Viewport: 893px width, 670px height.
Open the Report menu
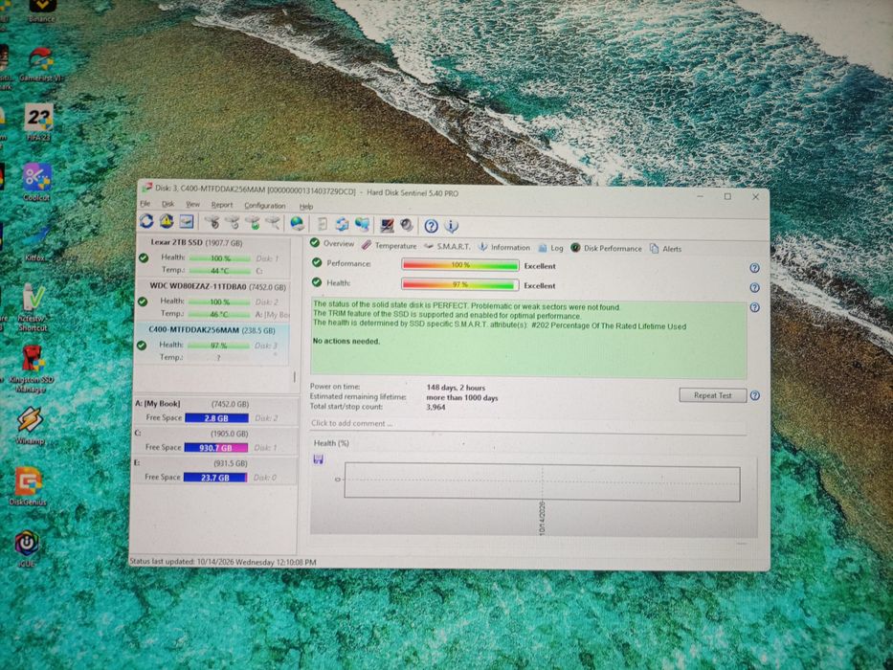pos(221,205)
